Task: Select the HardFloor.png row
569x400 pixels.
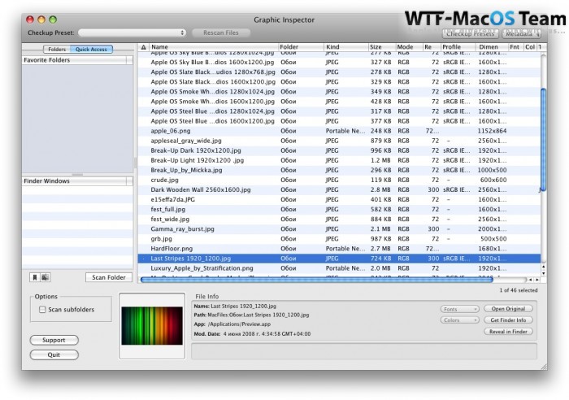Action: click(x=339, y=249)
